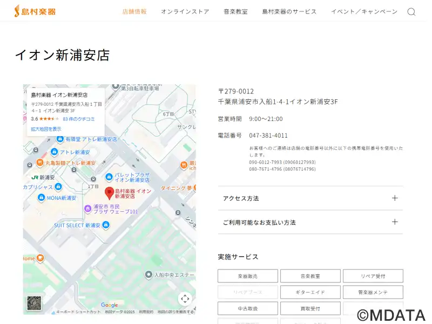Open map camera controls compass icon
This screenshot has height=324, width=432.
pyautogui.click(x=185, y=299)
